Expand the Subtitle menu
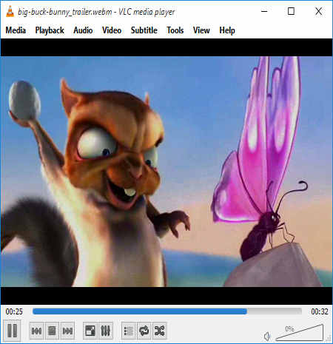 [x=144, y=30]
